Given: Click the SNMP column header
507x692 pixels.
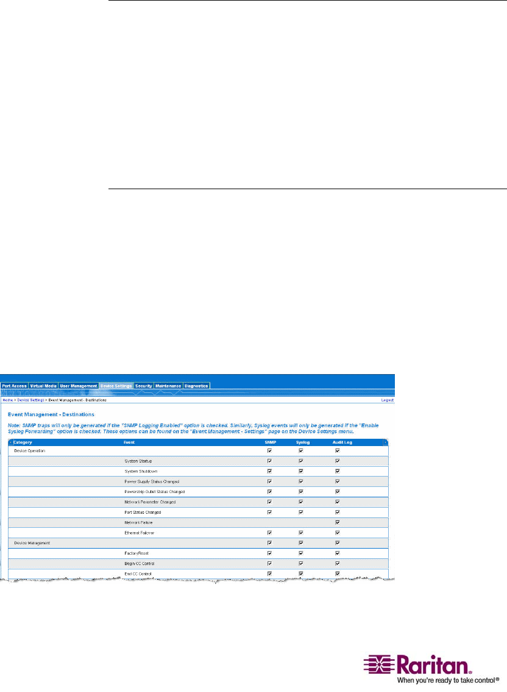Looking at the screenshot, I should 270,442.
